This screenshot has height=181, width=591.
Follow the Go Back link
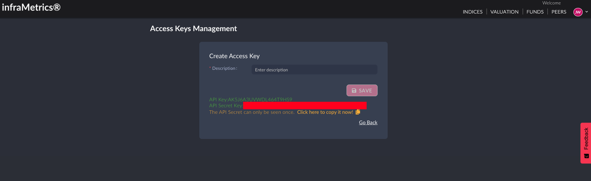click(x=368, y=122)
